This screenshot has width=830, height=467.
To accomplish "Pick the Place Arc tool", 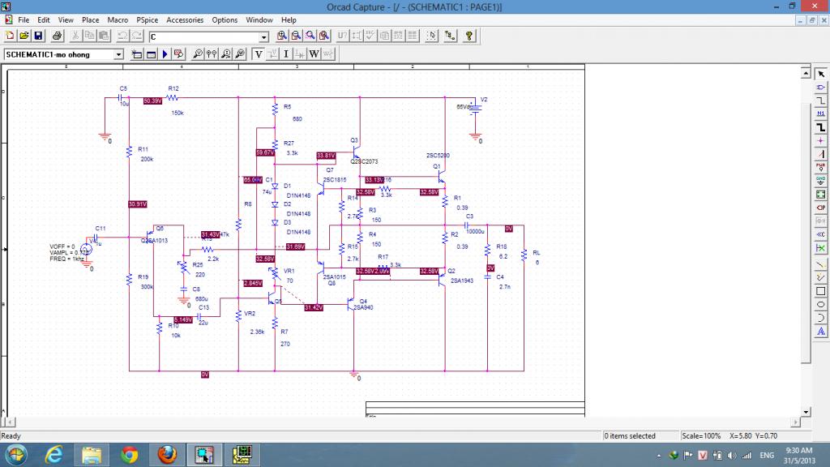I will point(820,318).
